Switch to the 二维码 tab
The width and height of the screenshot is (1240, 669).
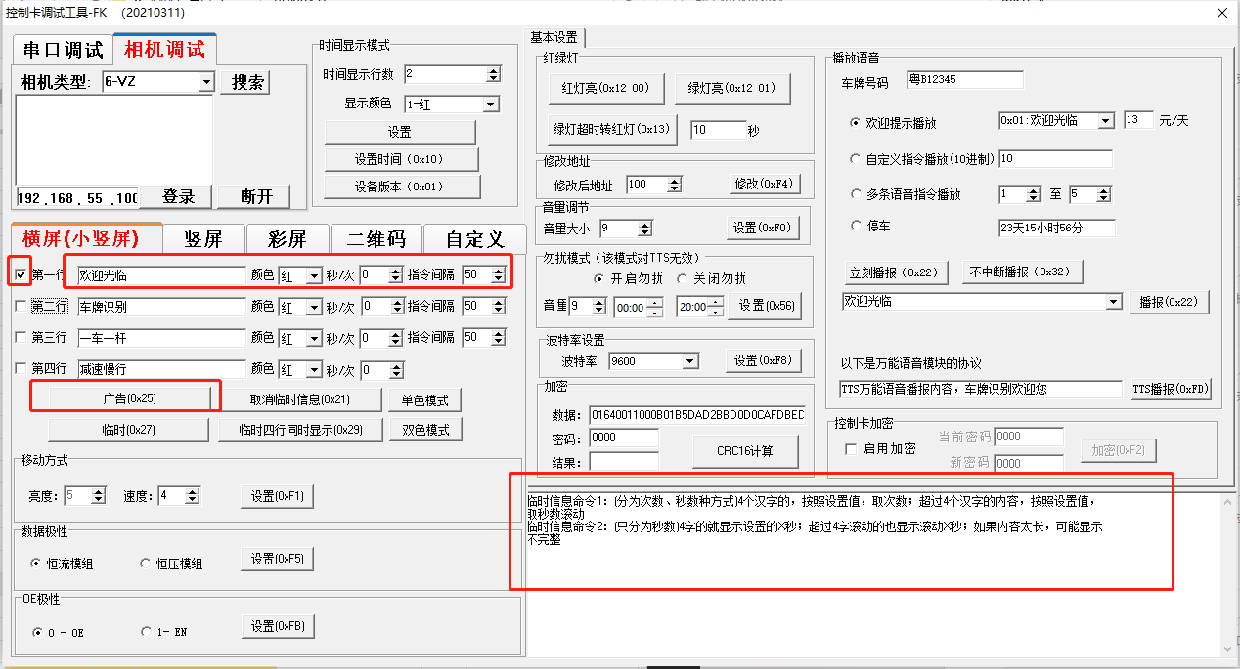(x=376, y=238)
